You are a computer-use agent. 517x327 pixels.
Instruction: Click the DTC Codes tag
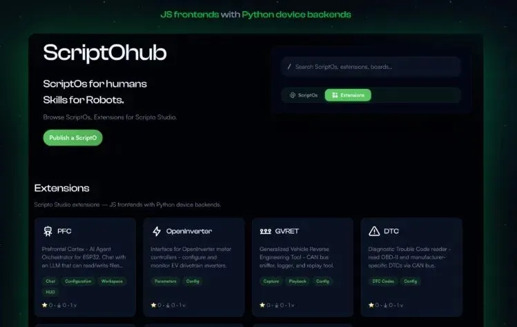point(383,281)
